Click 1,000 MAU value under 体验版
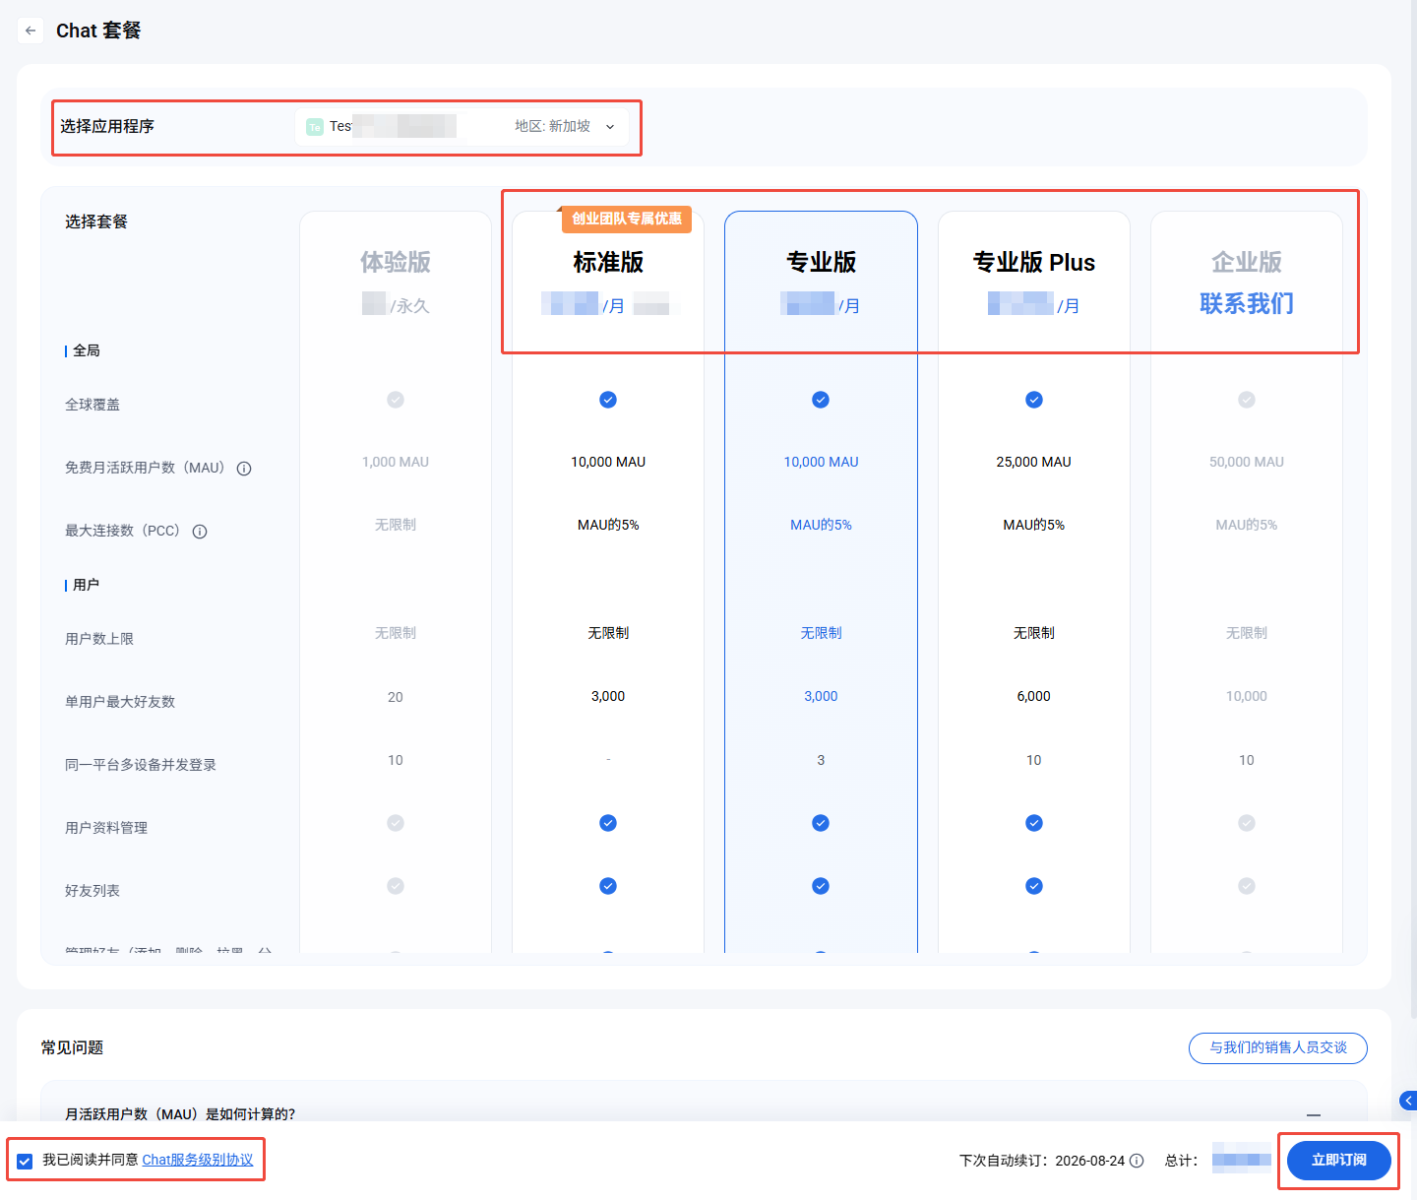 [x=396, y=462]
